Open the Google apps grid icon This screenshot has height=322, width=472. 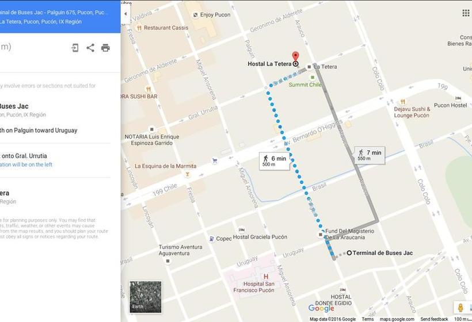[x=466, y=13]
